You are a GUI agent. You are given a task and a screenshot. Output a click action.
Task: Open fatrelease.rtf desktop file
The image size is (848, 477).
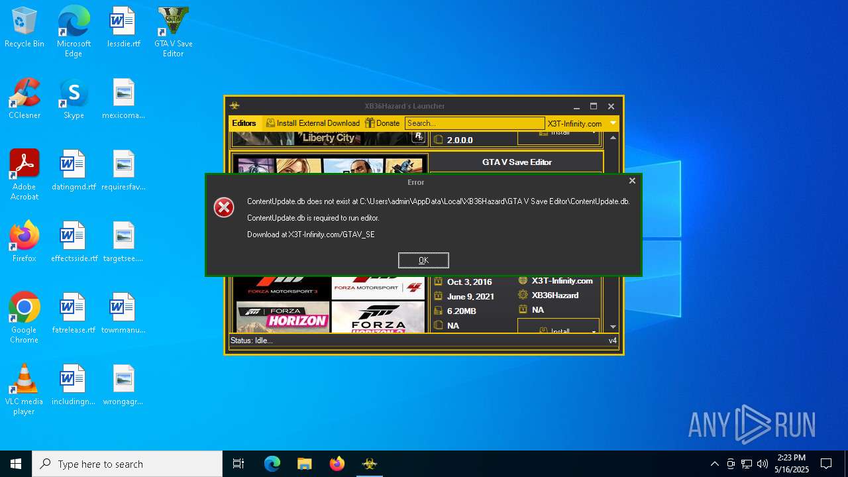74,313
